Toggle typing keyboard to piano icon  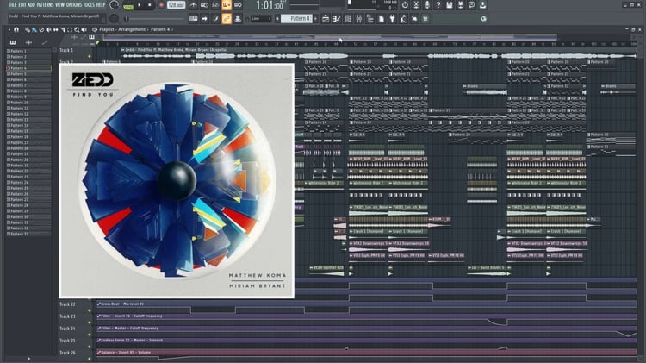point(193,19)
